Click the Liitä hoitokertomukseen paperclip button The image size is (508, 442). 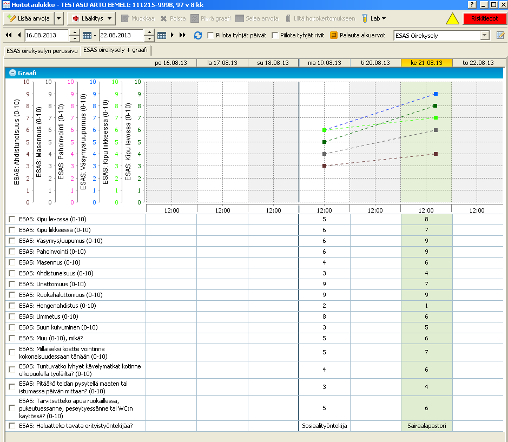click(x=320, y=18)
